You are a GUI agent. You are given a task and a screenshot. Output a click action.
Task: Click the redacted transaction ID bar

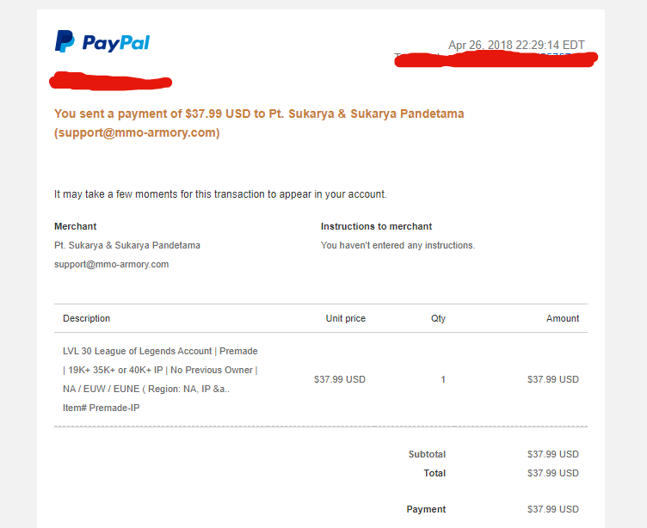(x=496, y=59)
